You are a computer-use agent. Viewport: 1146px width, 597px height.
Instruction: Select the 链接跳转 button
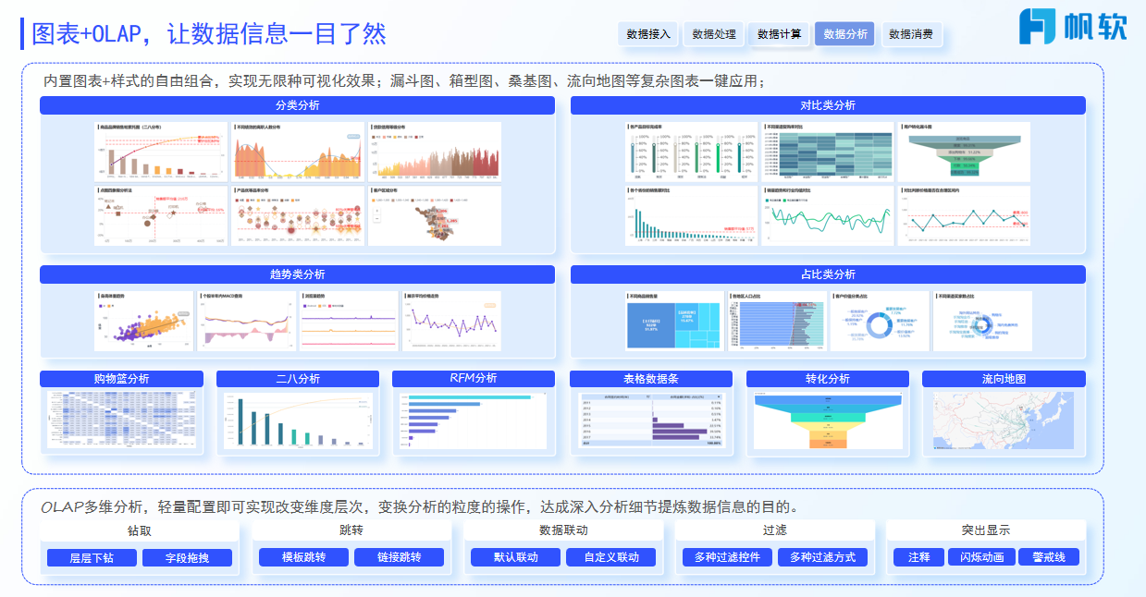click(x=400, y=557)
